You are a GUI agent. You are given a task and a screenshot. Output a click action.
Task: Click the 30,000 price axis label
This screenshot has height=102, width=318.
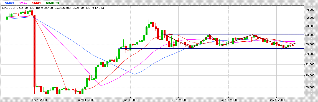tap(310, 75)
